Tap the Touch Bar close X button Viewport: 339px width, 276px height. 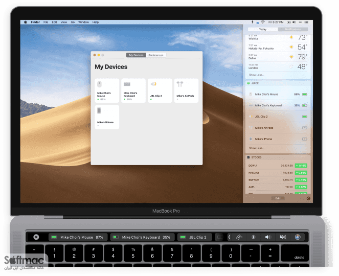pos(36,237)
